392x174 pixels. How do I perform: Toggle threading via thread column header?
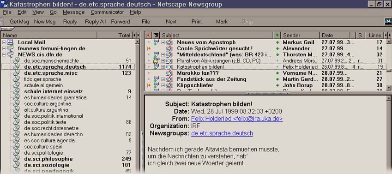156,35
